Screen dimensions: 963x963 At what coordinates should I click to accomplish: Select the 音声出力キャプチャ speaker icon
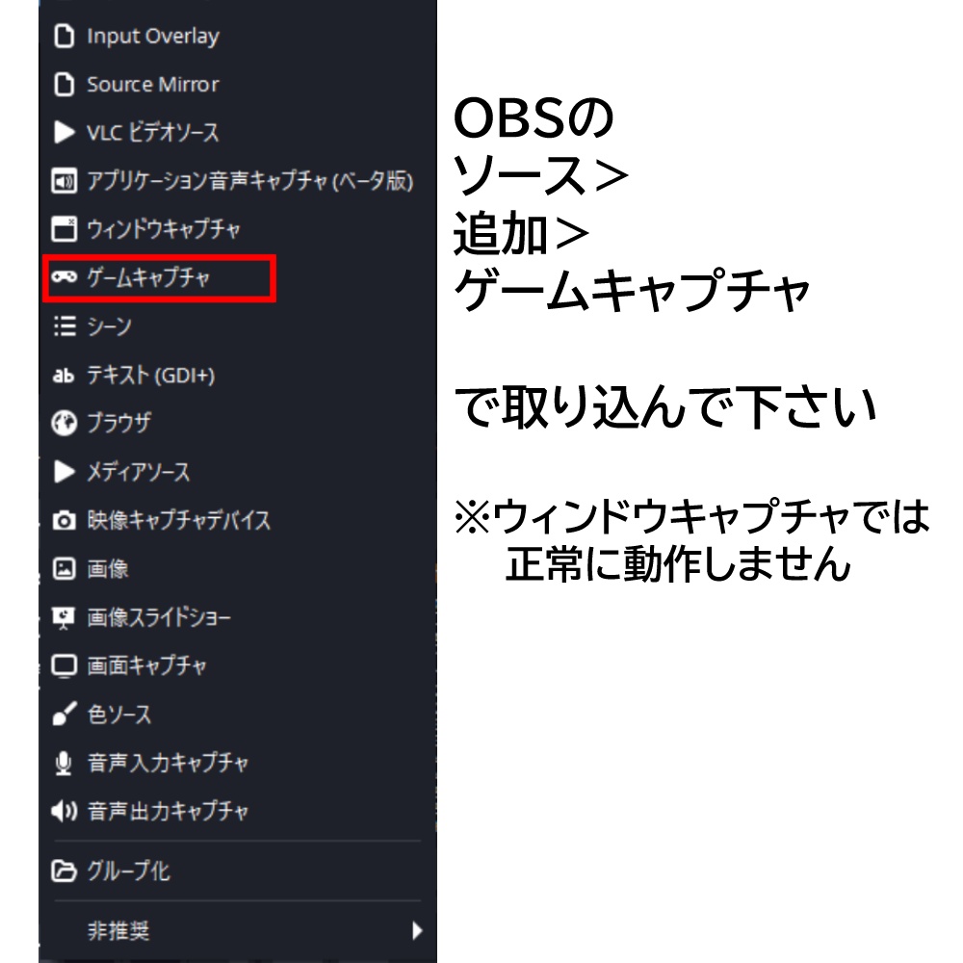[x=64, y=811]
